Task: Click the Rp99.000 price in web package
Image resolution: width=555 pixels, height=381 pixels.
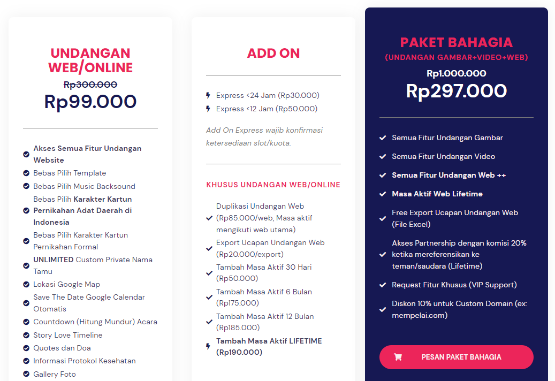Action: [x=90, y=102]
